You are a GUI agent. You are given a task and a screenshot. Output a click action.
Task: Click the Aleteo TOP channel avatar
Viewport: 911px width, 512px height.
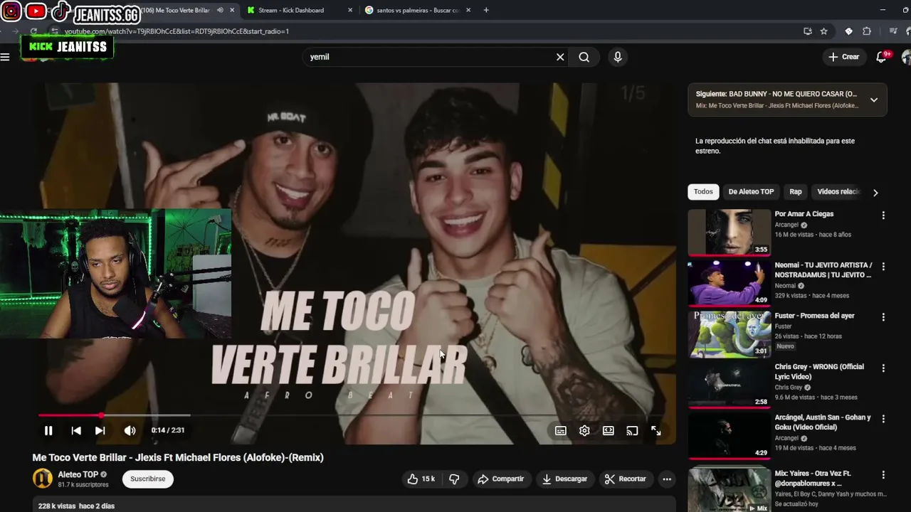[43, 479]
